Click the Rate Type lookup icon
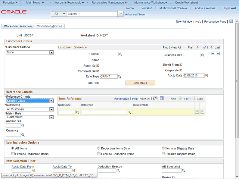239x179 pixels. pyautogui.click(x=120, y=76)
